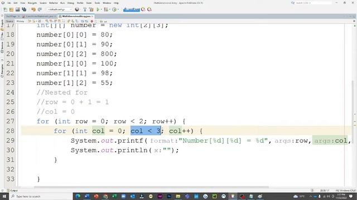Image resolution: width=357 pixels, height=200 pixels.
Task: Click the New File toolbar icon
Action: pos(5,9)
